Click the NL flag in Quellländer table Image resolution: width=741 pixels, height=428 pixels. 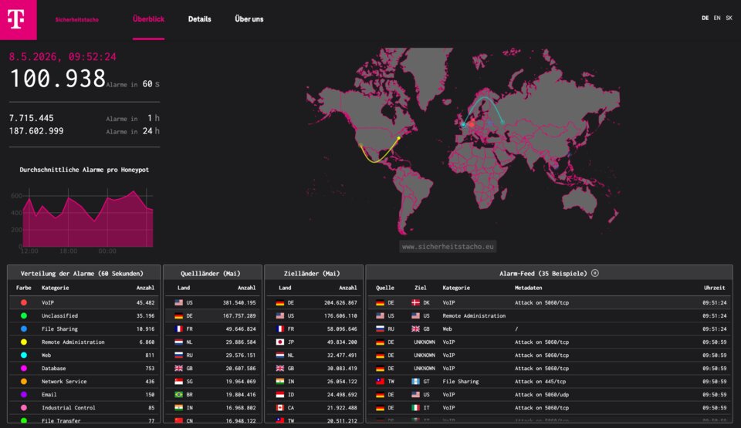tap(178, 342)
